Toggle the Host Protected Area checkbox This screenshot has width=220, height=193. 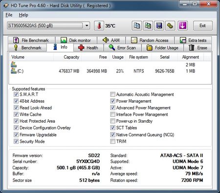(16, 121)
